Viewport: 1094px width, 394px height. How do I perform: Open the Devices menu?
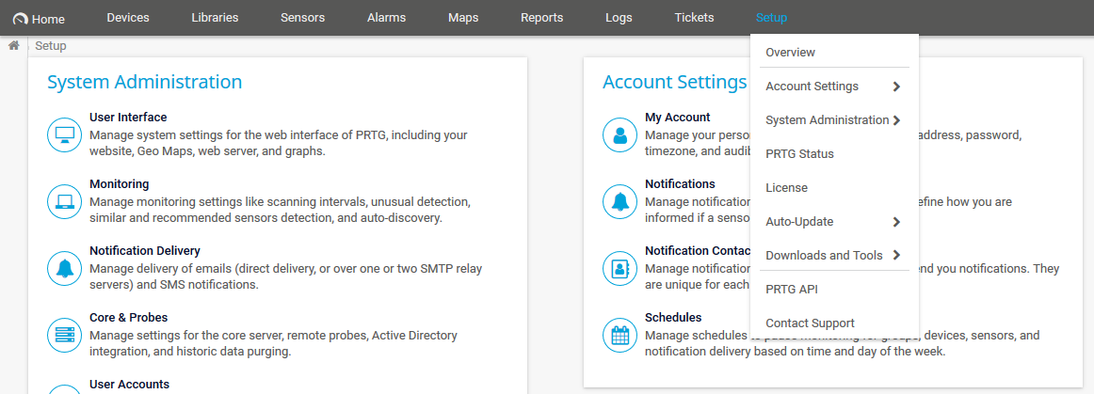(x=128, y=18)
